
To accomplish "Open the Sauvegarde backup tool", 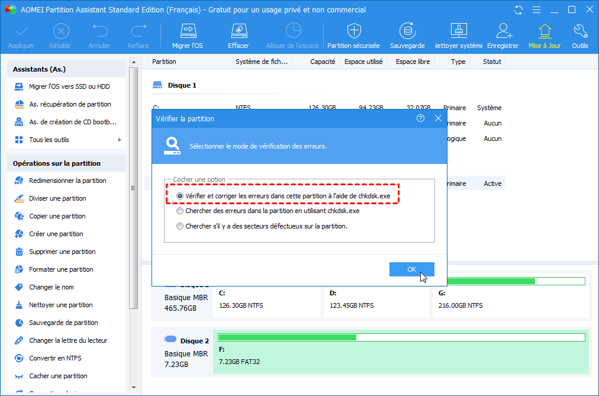I will pos(407,36).
